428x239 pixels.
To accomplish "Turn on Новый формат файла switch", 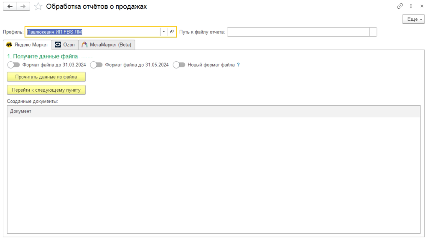I will [x=179, y=65].
